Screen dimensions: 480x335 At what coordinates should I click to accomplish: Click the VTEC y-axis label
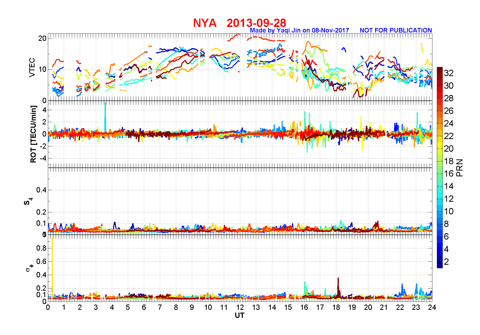pos(32,67)
